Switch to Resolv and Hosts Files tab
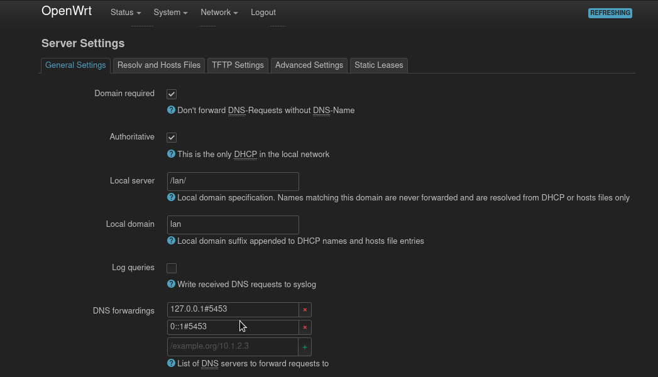658x377 pixels. 158,65
